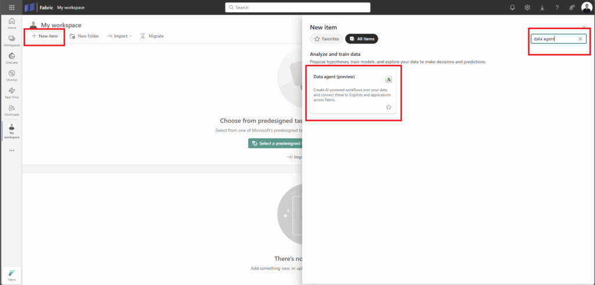Clear the data agent search text

[x=580, y=39]
